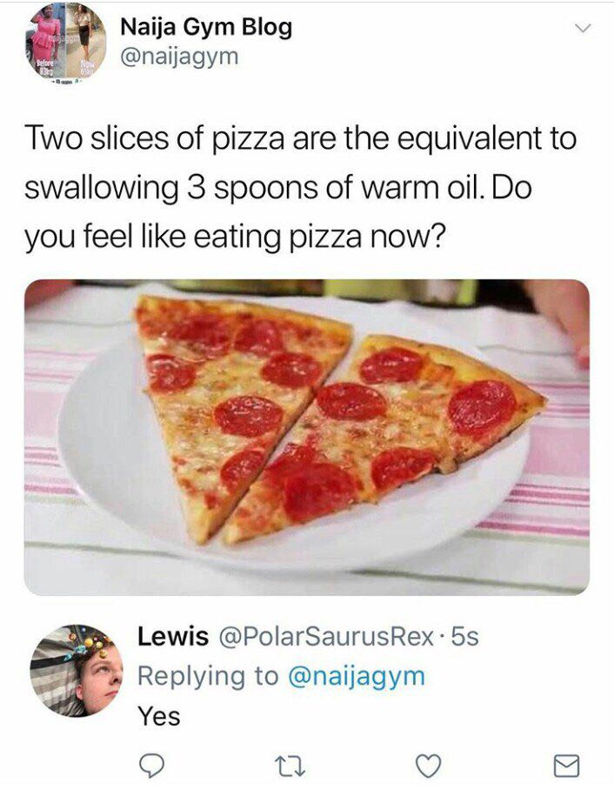This screenshot has height=790, width=614.
Task: Open the Naija Gym Blog profile picture
Action: pyautogui.click(x=66, y=43)
